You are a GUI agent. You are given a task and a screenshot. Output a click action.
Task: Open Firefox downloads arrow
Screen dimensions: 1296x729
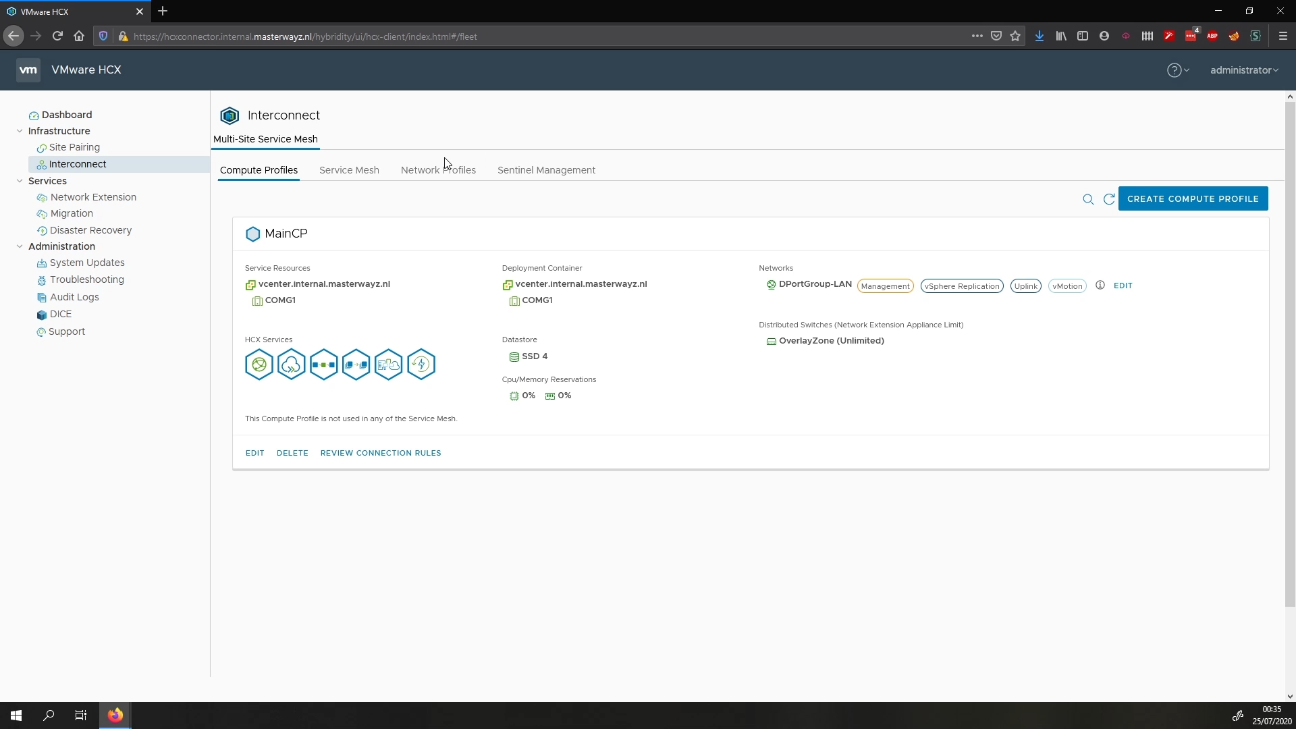[x=1039, y=36]
